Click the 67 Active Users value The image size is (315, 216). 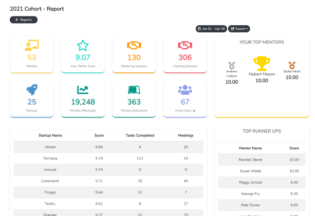[185, 102]
